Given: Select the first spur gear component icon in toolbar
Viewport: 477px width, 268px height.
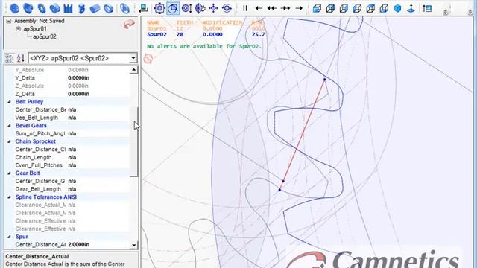Looking at the screenshot, I should point(14,8).
